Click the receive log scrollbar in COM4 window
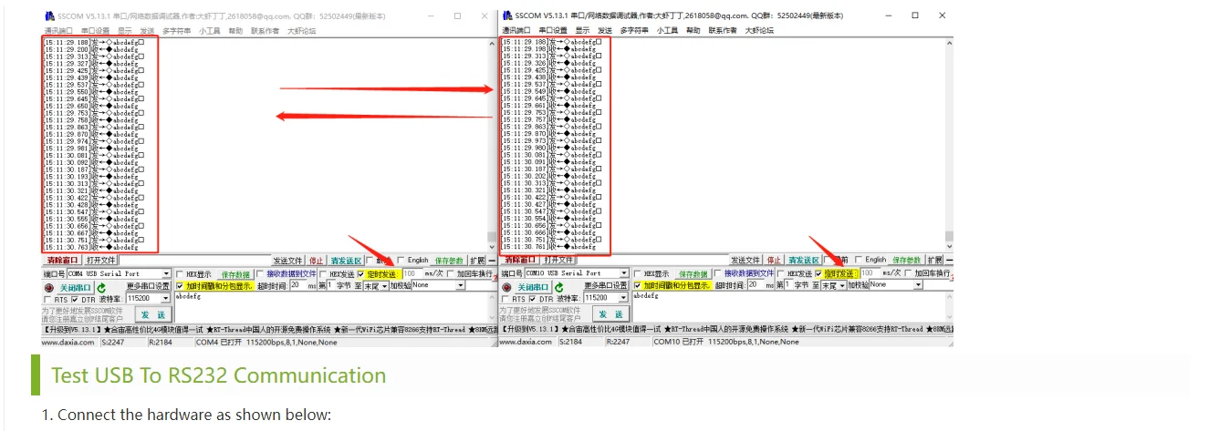The image size is (1209, 431). point(492,144)
